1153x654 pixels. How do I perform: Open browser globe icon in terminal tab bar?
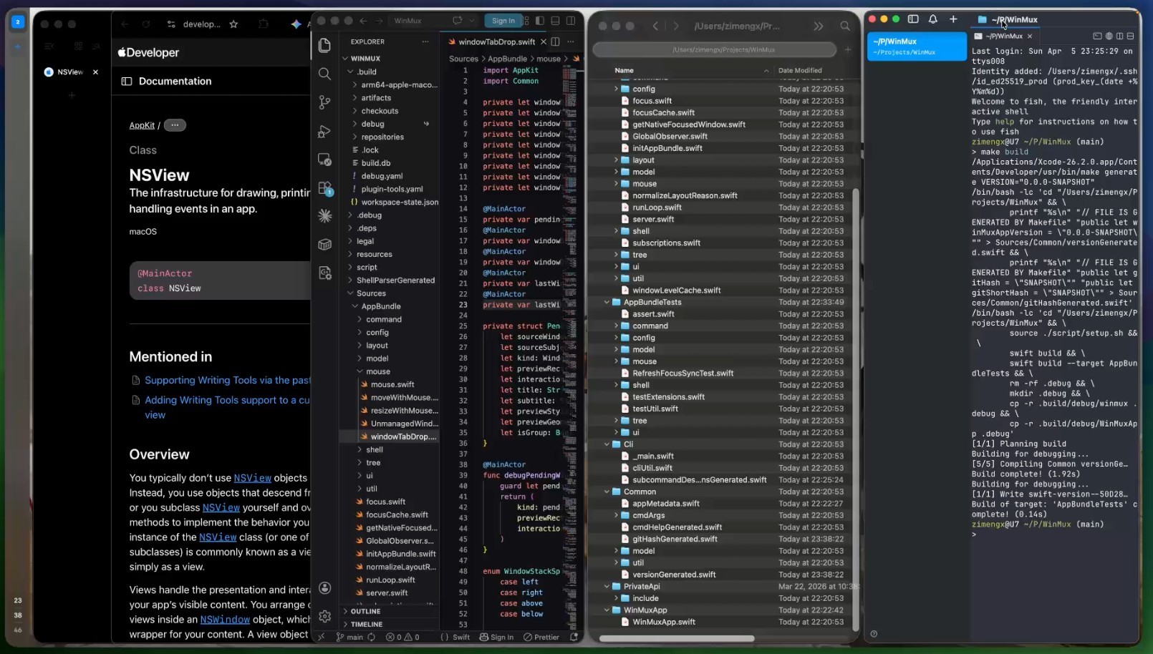[1109, 36]
